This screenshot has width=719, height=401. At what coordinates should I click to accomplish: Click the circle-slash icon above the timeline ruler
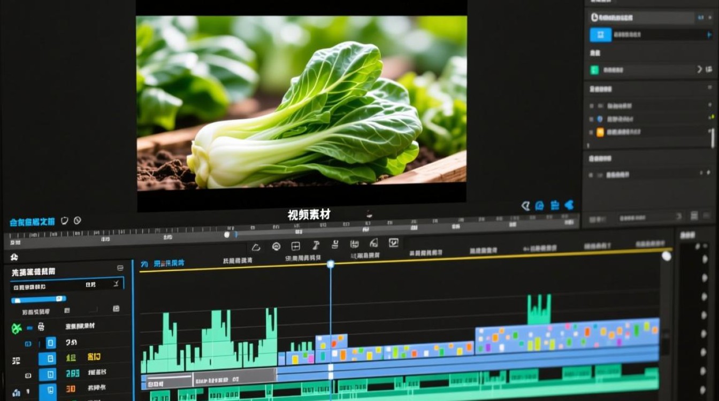78,220
